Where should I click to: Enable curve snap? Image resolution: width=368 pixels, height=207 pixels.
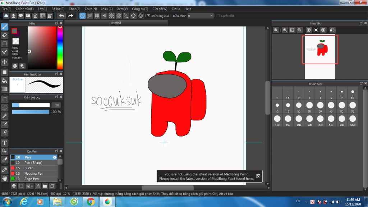coord(126,16)
